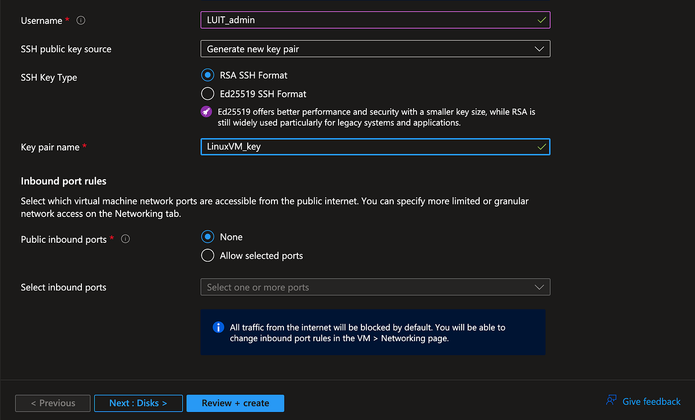695x420 pixels.
Task: Click into the Key pair name field
Action: pos(375,147)
